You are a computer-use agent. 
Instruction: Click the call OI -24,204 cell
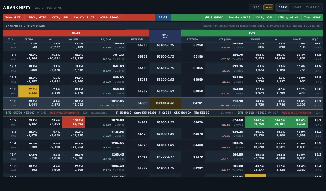click(x=50, y=122)
